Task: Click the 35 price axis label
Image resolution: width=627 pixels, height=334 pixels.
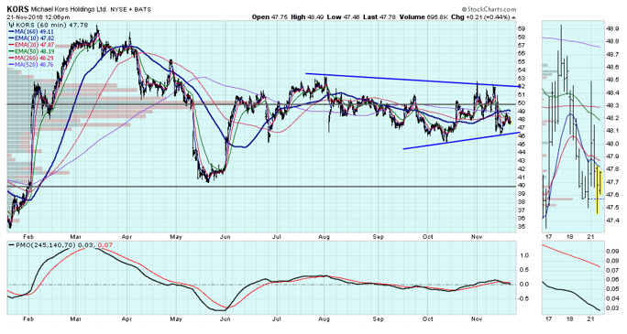Action: click(522, 227)
